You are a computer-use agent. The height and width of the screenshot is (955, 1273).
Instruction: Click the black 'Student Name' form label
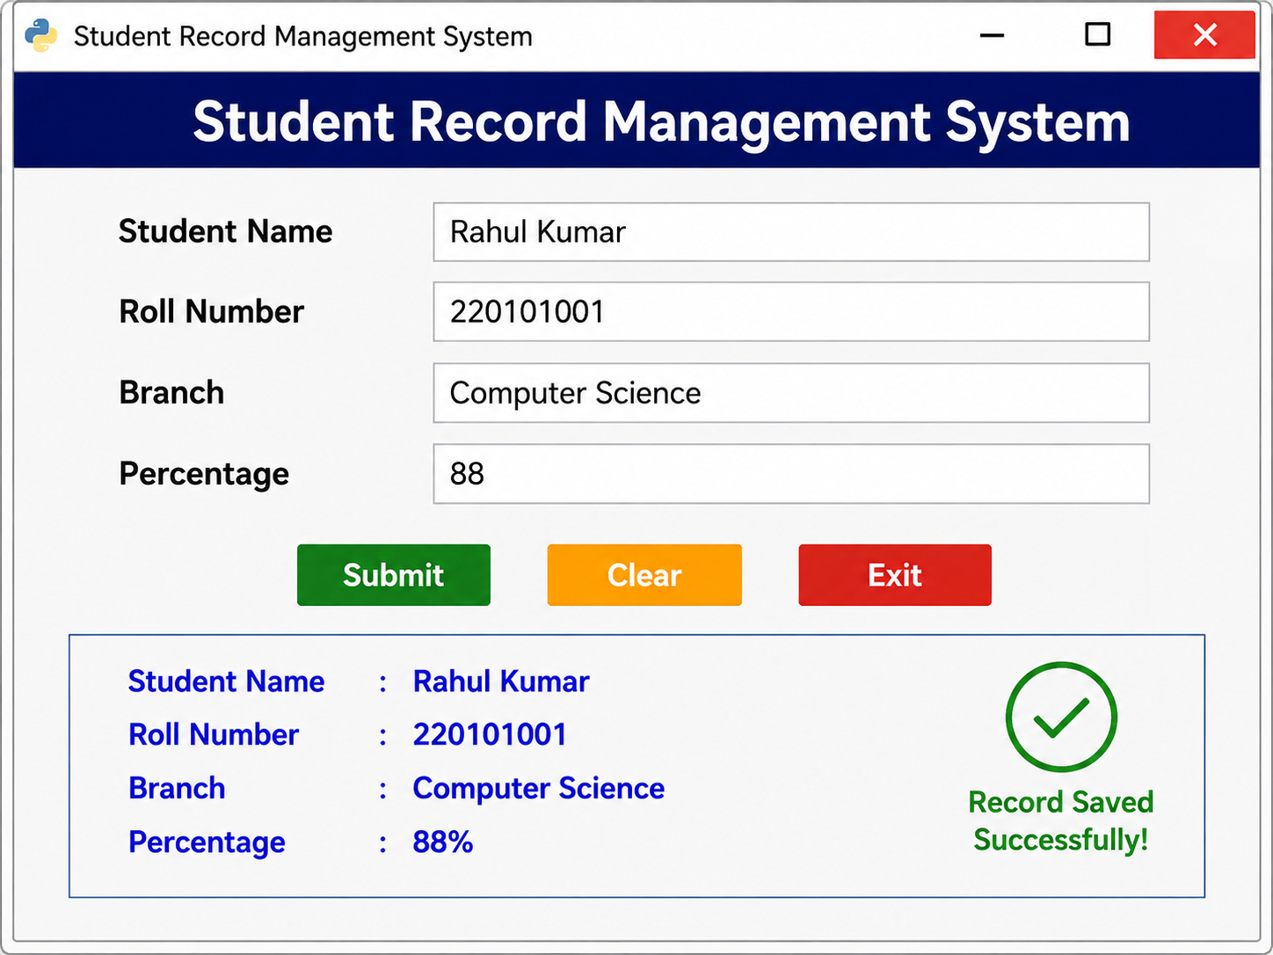(x=226, y=231)
